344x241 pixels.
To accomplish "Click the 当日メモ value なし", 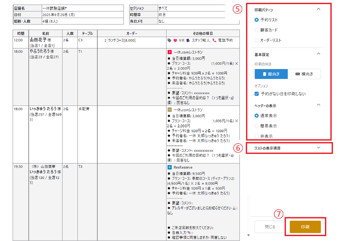I will click(161, 21).
